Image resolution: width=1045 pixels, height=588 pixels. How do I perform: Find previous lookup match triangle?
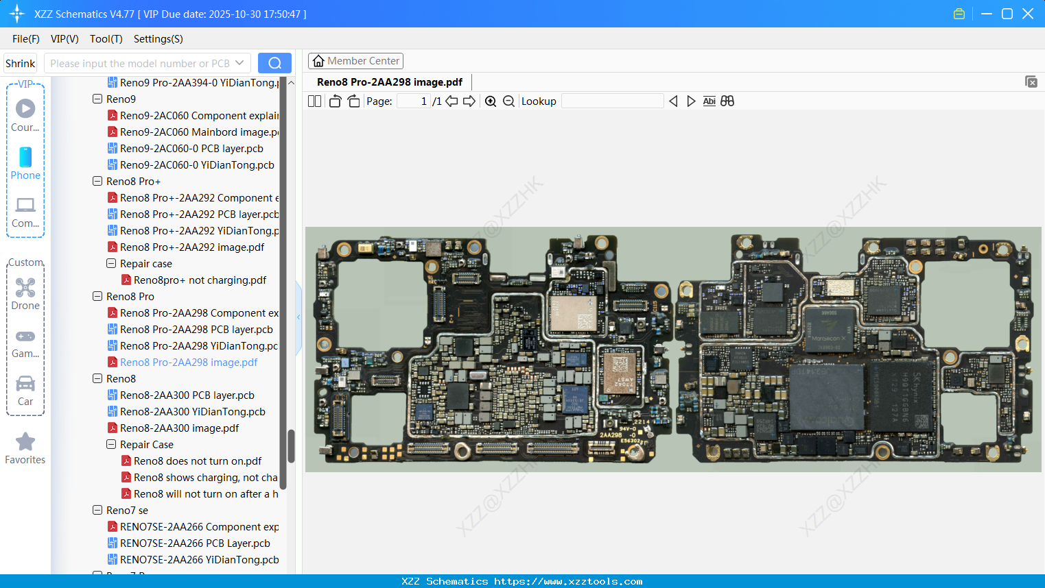[x=673, y=101]
